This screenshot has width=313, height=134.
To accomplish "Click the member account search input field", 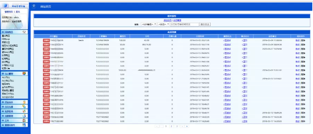I will pos(185,24).
